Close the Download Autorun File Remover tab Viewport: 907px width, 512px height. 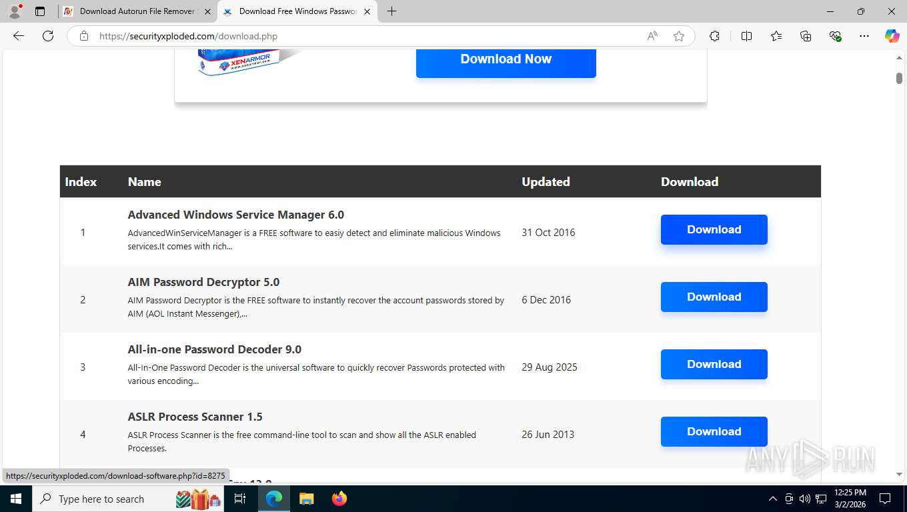(207, 11)
